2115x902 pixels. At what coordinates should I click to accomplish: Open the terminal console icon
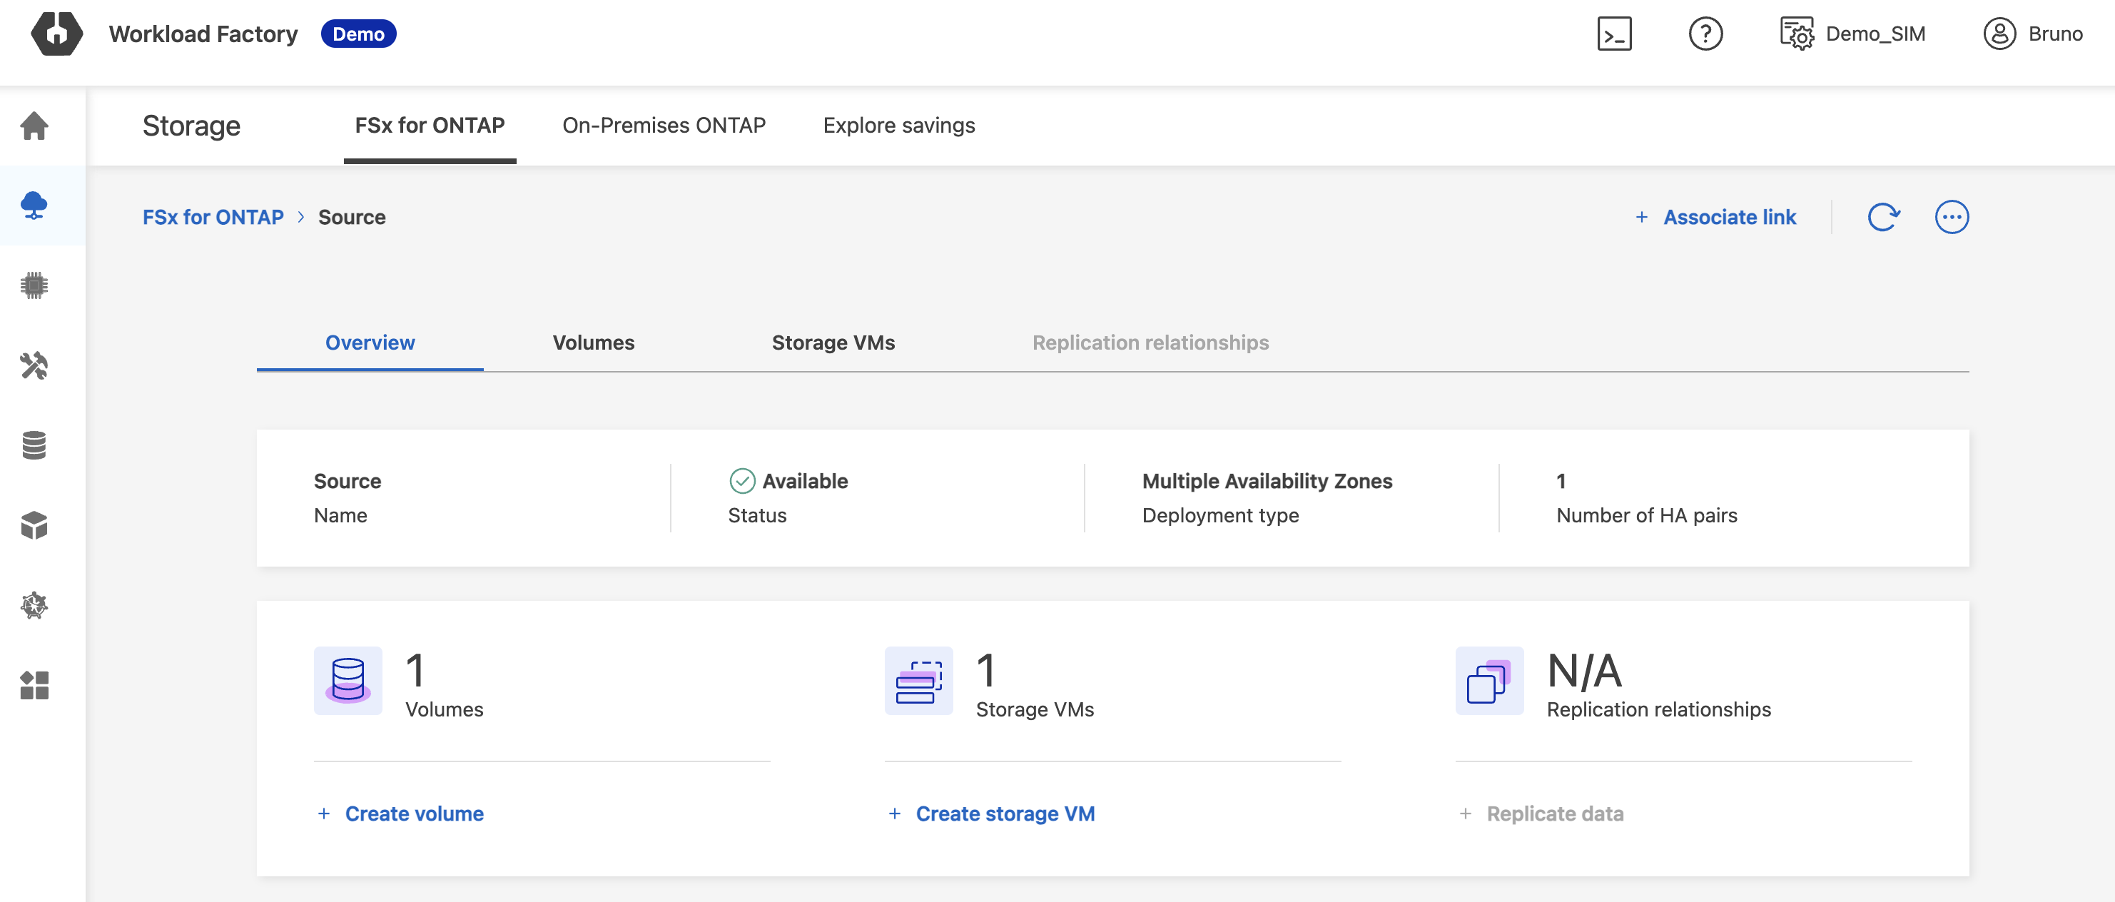point(1613,34)
